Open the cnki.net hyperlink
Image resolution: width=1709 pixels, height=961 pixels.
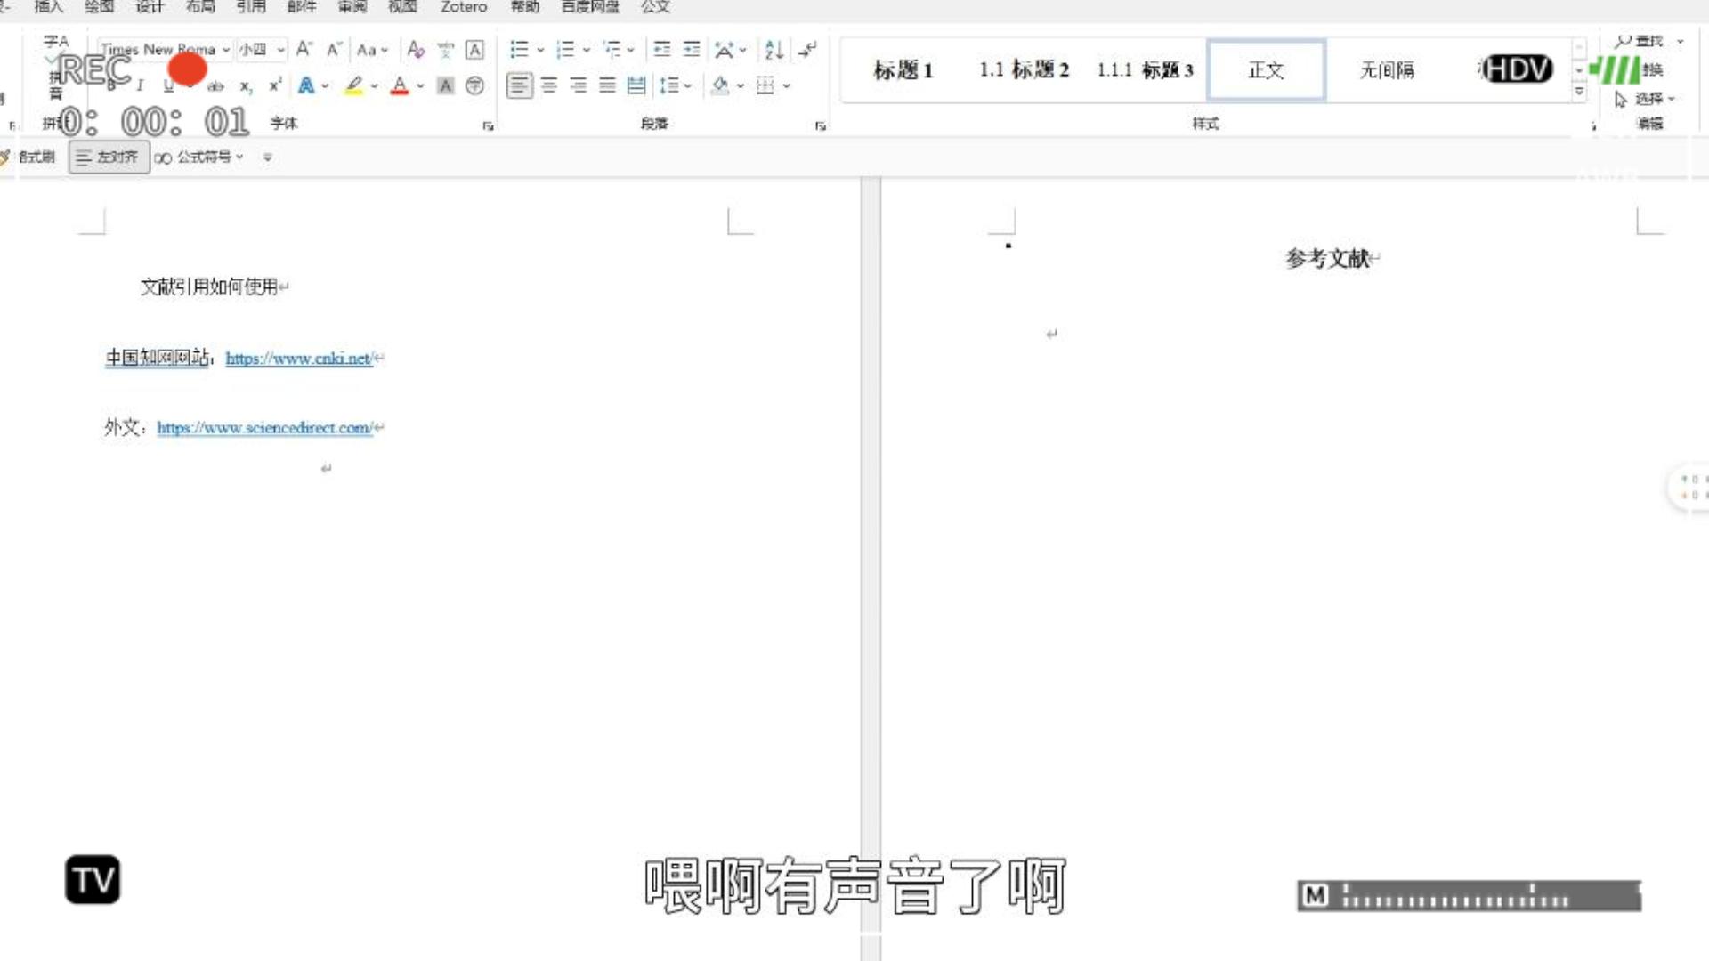(298, 359)
